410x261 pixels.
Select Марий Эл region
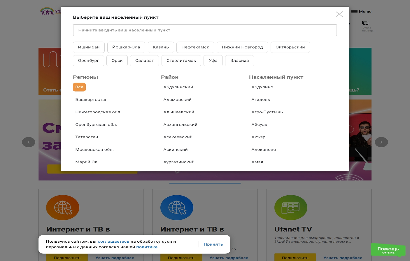click(86, 162)
